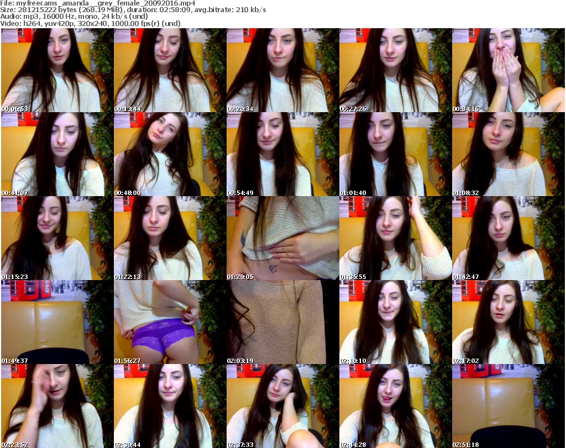Screen dimensions: 566x448
Task: Select the thumbnail stamped 00:13:44
Action: 170,70
